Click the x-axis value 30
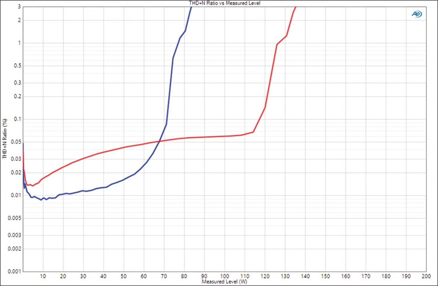The image size is (438, 286). [83, 276]
